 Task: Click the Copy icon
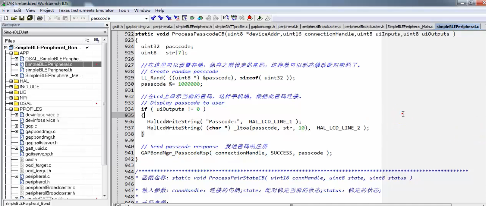coord(57,18)
